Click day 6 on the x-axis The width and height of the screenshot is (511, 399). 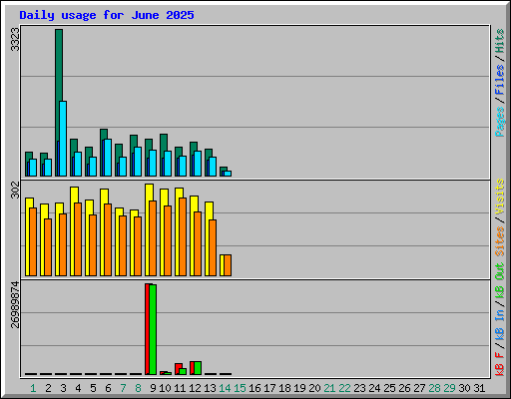(x=108, y=388)
